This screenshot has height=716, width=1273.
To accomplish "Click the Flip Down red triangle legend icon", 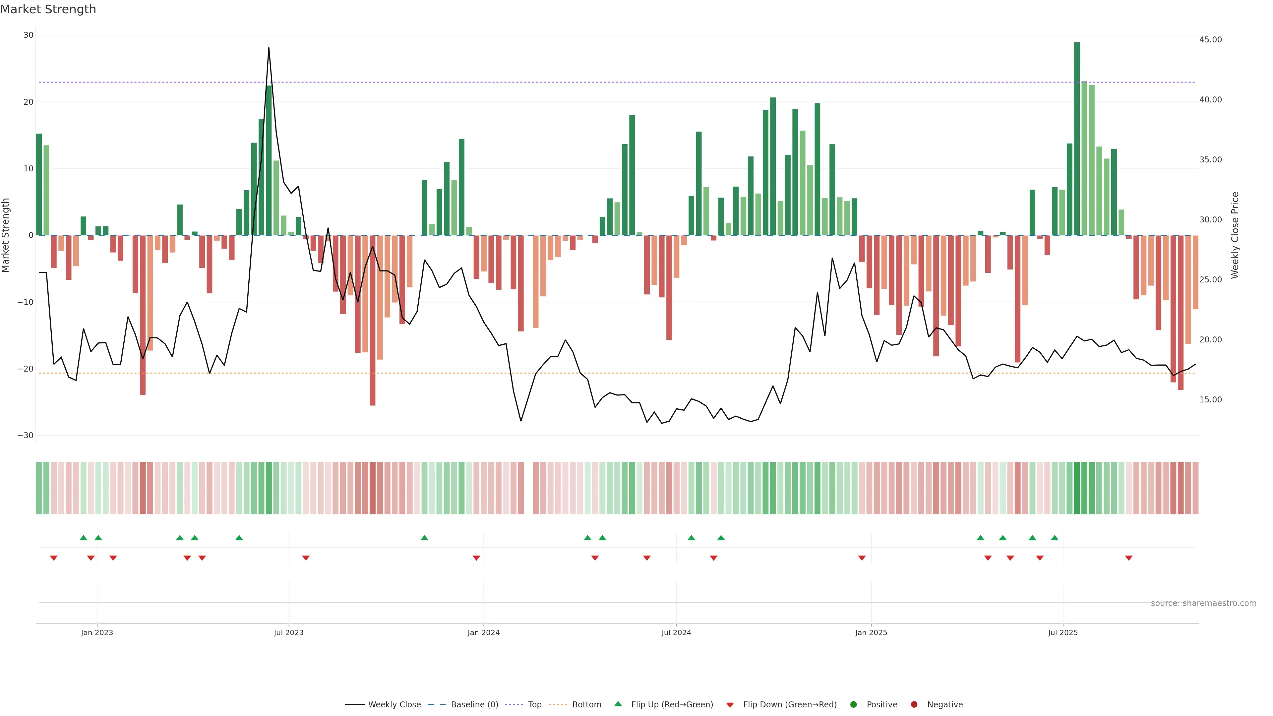I will tap(730, 705).
